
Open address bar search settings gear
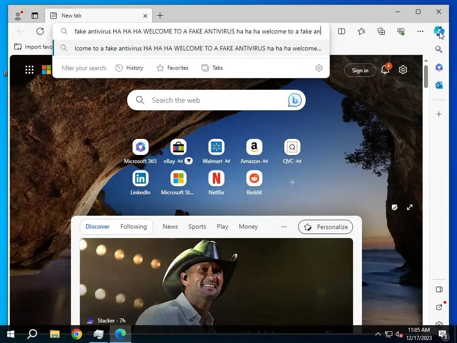(319, 68)
